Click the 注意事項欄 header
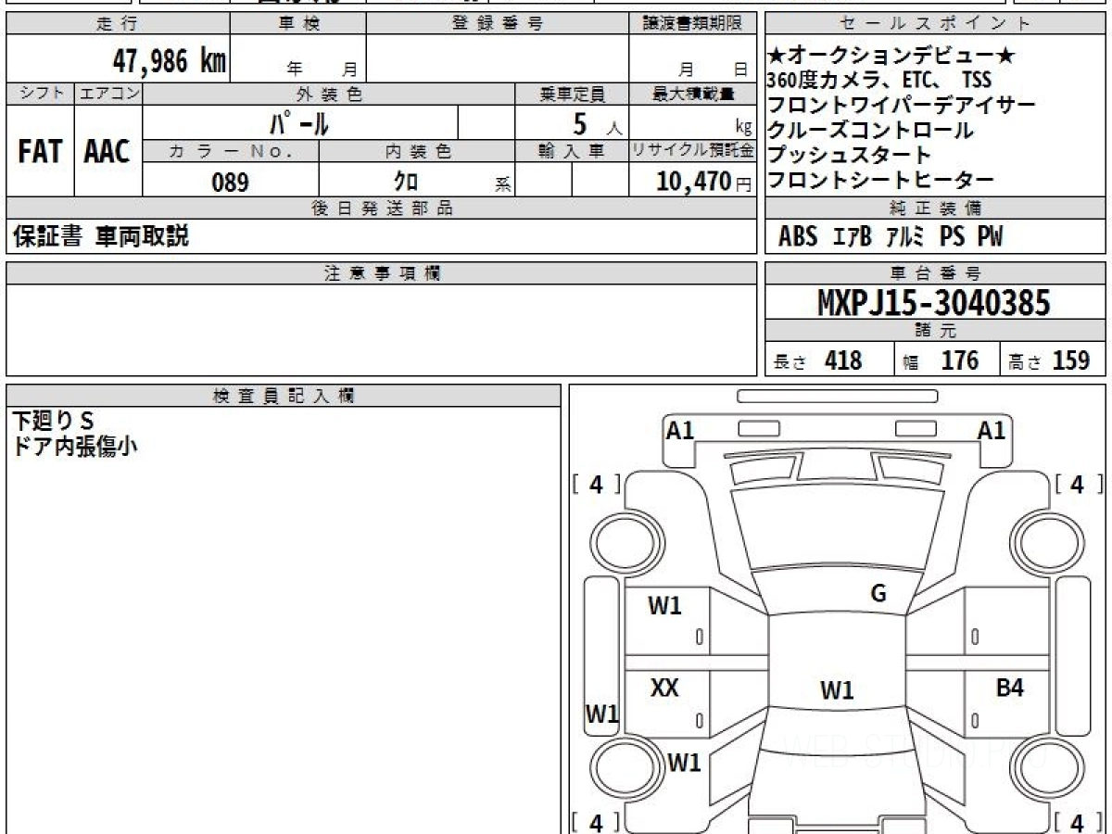 coord(381,272)
